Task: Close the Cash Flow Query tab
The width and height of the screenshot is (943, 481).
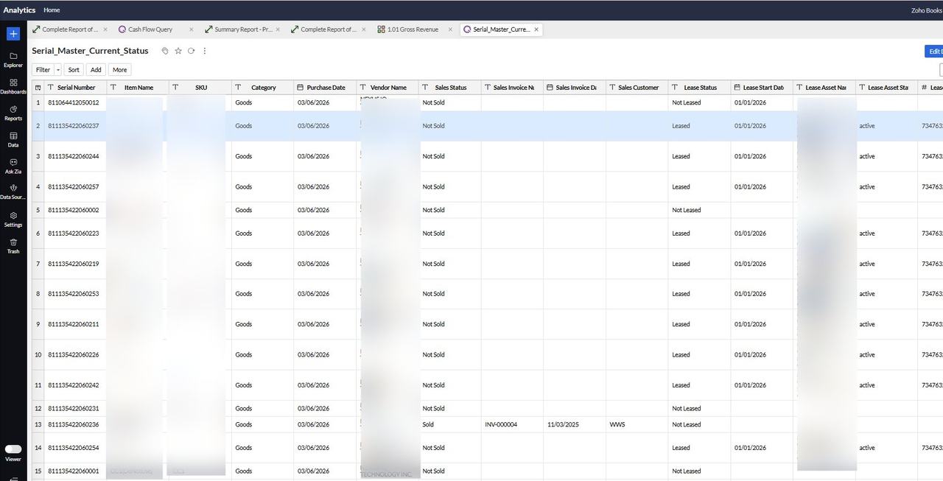Action: (x=192, y=29)
